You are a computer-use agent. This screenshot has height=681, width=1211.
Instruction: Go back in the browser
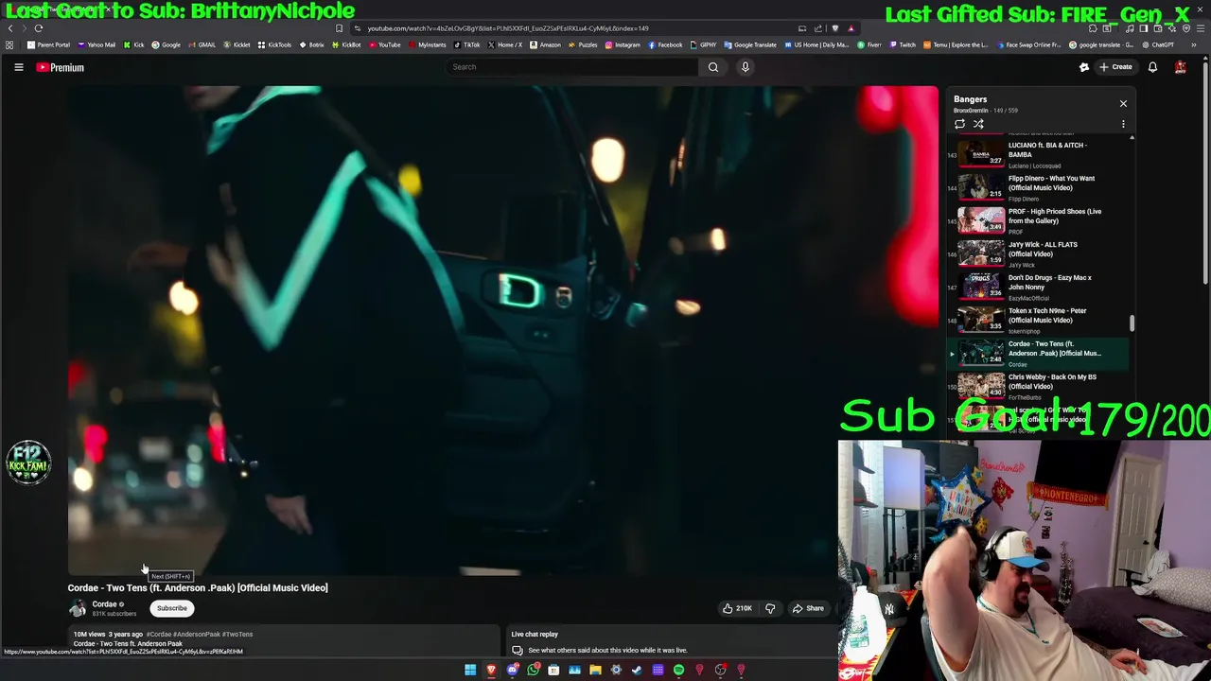(10, 28)
